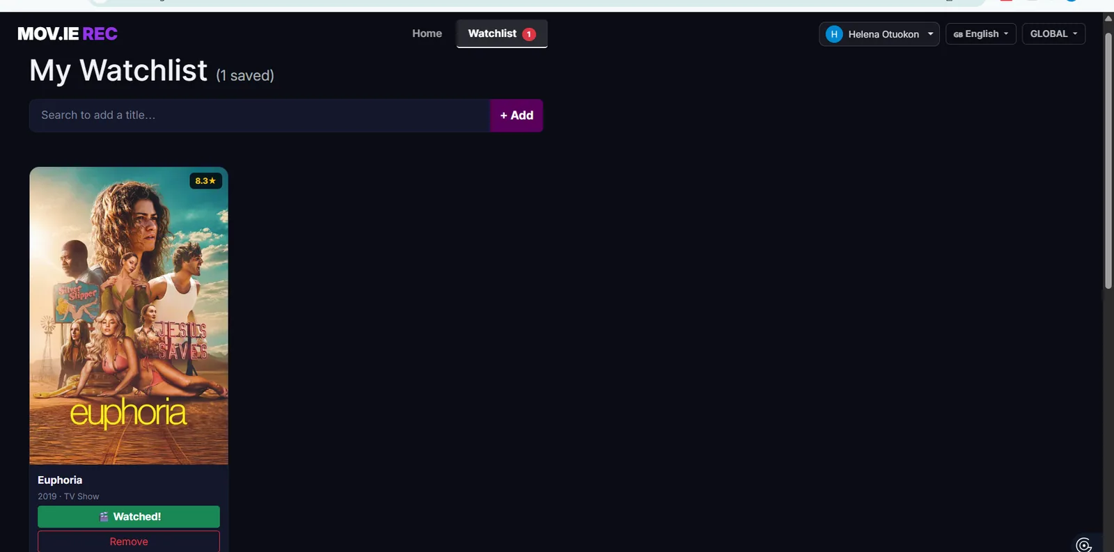This screenshot has width=1114, height=552.
Task: Click the (1 saved) count text
Action: [x=245, y=75]
